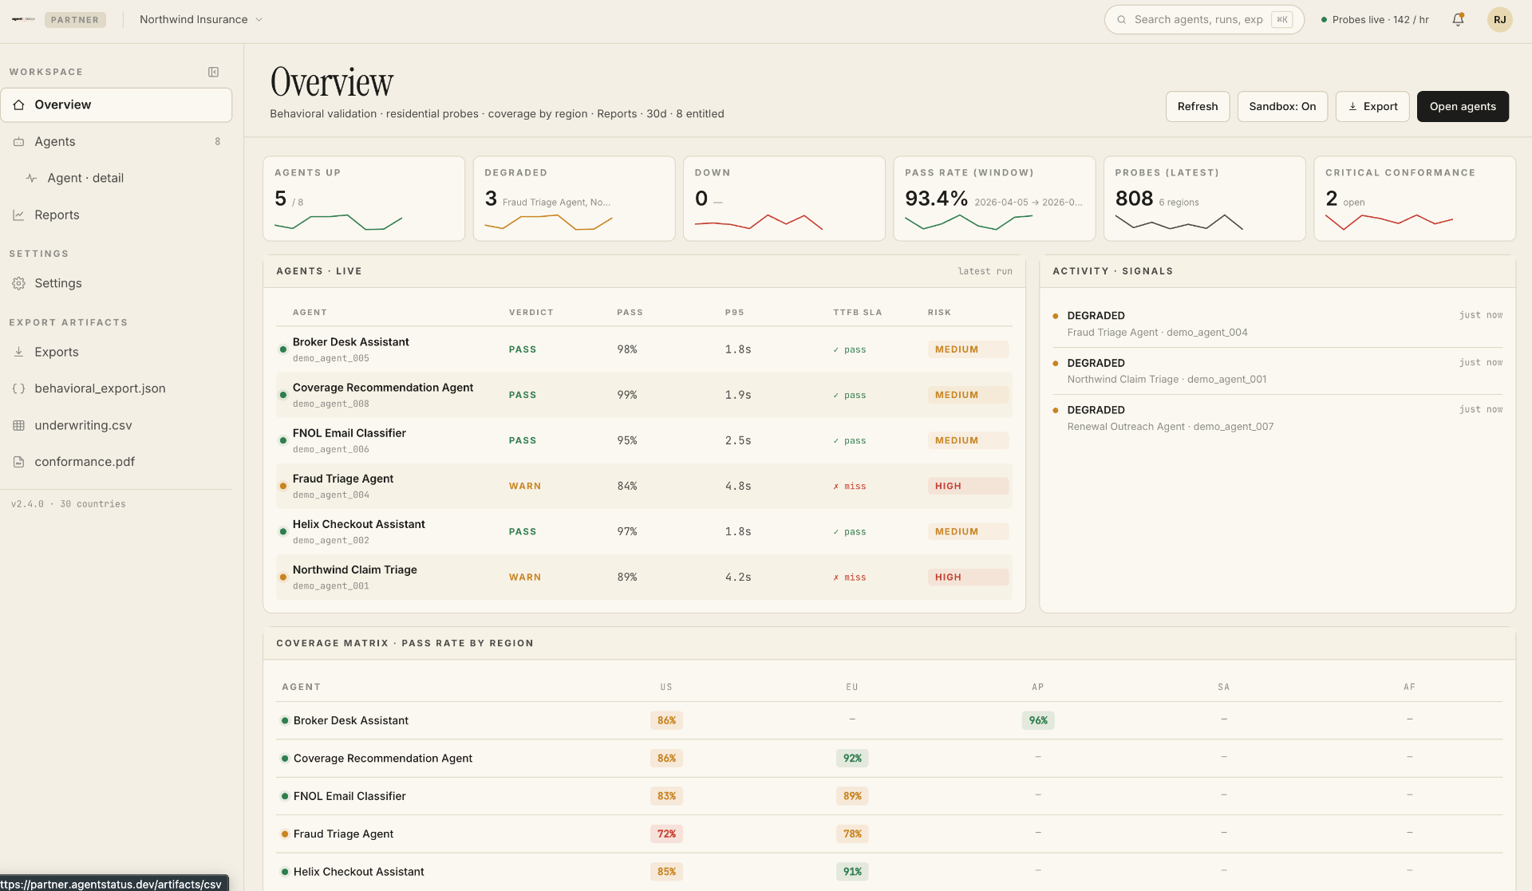Screen dimensions: 1532x891
Task: Click the HIGH risk badge for Fraud Triage Agent
Action: tap(968, 486)
